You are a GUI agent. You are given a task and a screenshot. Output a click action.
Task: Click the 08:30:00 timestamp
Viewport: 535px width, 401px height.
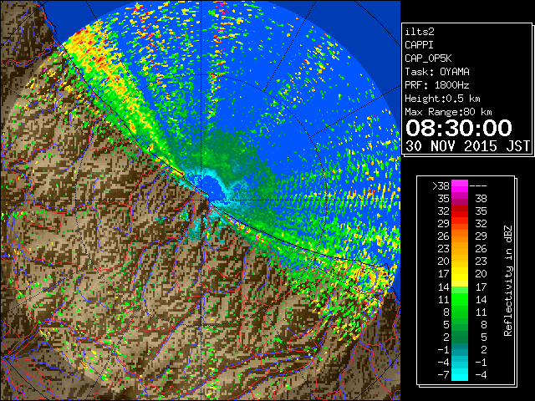(459, 128)
